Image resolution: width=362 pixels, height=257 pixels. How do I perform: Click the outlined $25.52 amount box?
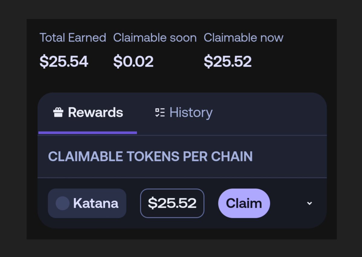[x=172, y=203]
